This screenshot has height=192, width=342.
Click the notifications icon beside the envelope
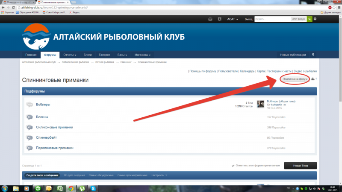coord(219,19)
